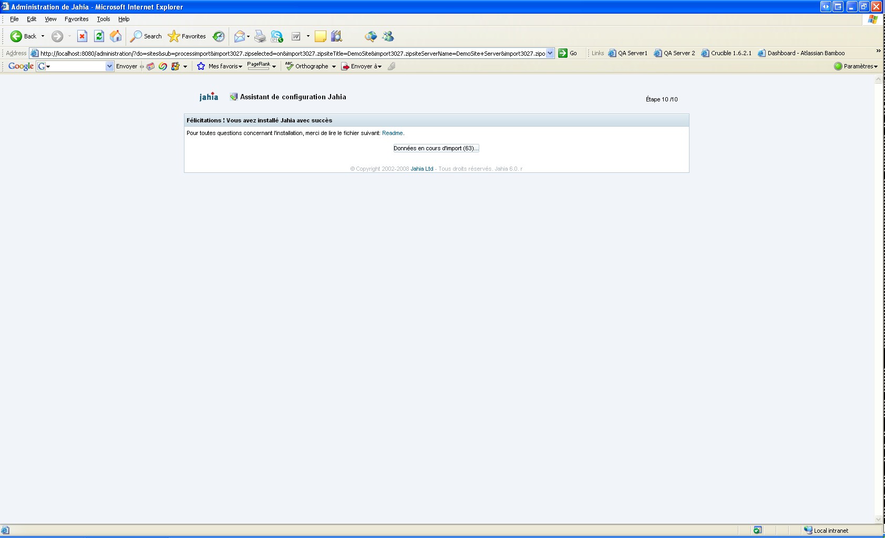
Task: Expand the Mail button dropdown arrow
Action: (248, 36)
